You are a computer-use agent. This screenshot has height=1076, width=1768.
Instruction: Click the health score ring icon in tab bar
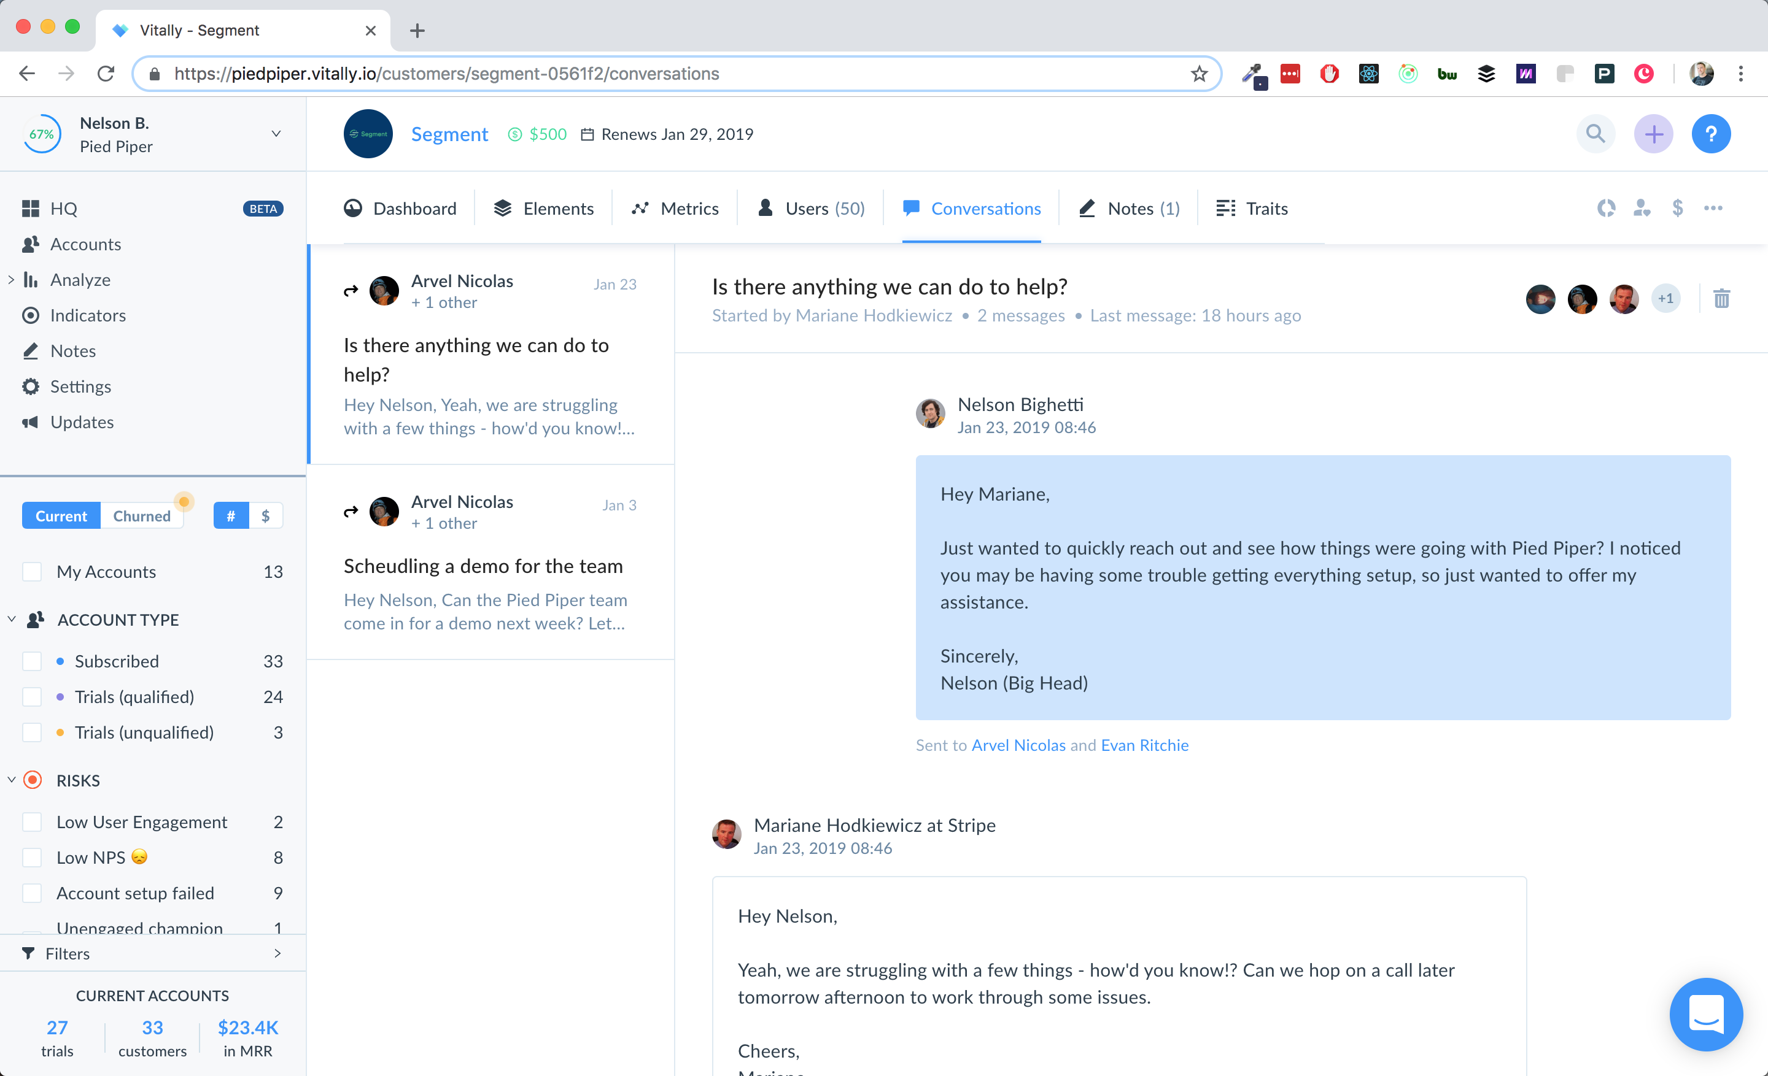point(1606,208)
